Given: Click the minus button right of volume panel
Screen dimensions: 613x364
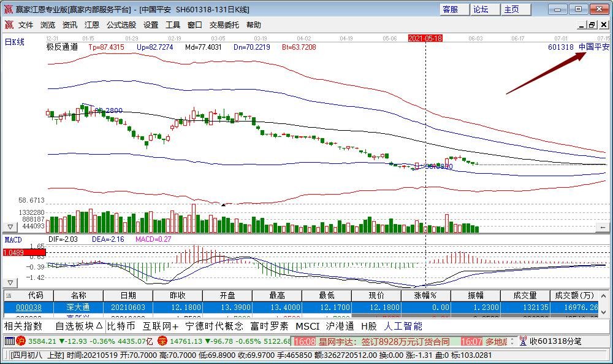Looking at the screenshot, I should click(x=603, y=227).
